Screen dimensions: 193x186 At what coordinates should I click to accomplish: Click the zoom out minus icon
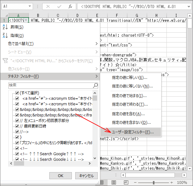(x=135, y=183)
